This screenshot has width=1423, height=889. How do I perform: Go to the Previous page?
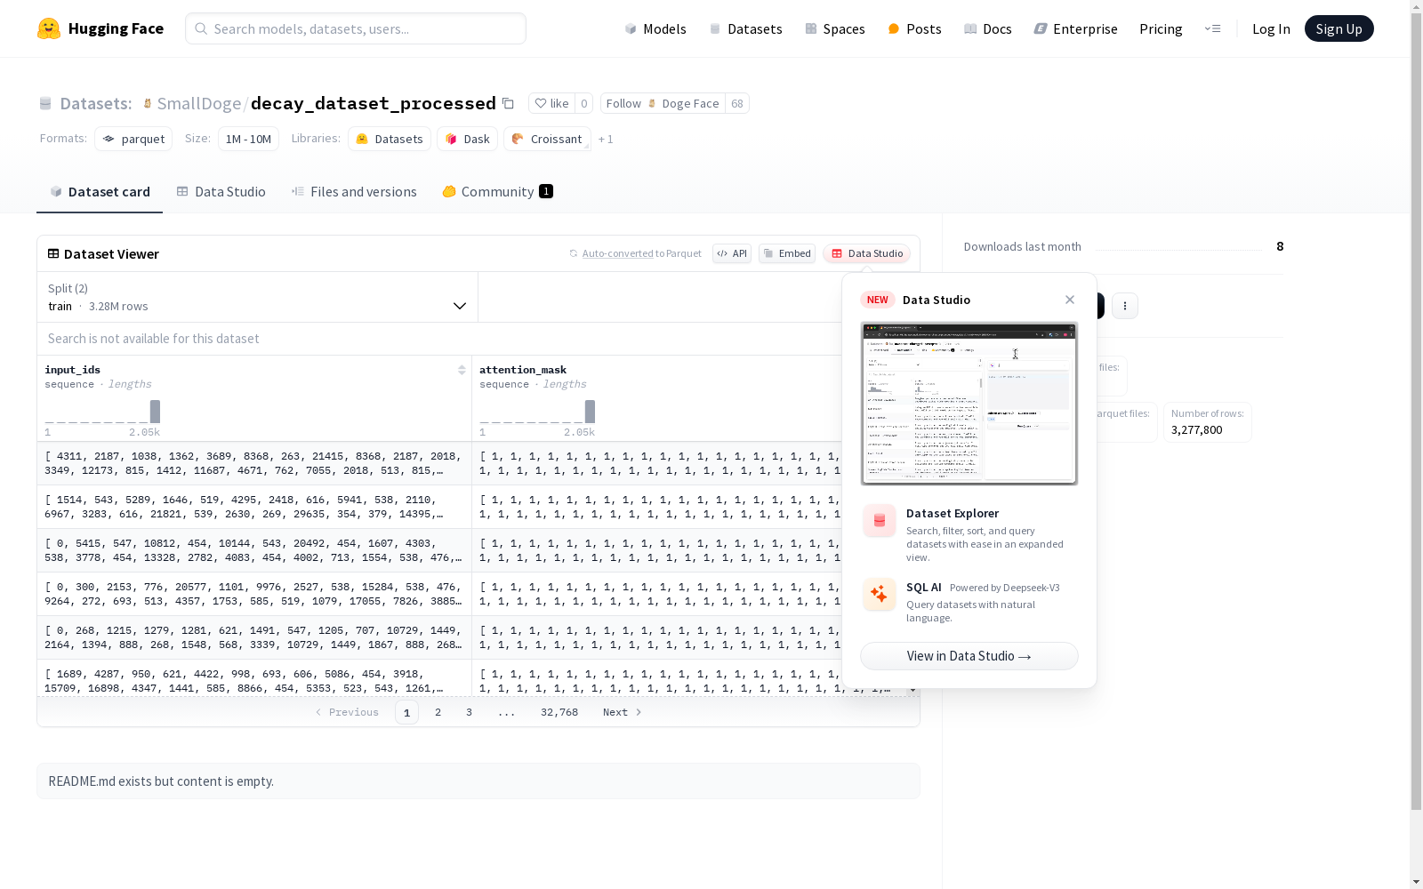tap(347, 712)
